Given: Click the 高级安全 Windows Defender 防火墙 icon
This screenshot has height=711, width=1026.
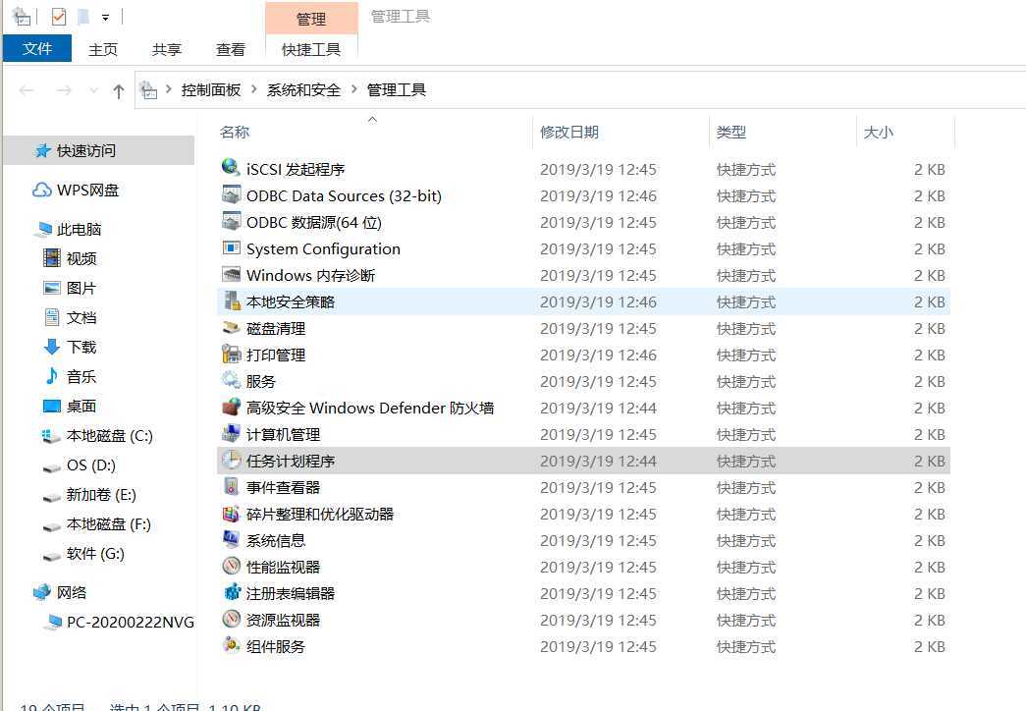Looking at the screenshot, I should [231, 407].
